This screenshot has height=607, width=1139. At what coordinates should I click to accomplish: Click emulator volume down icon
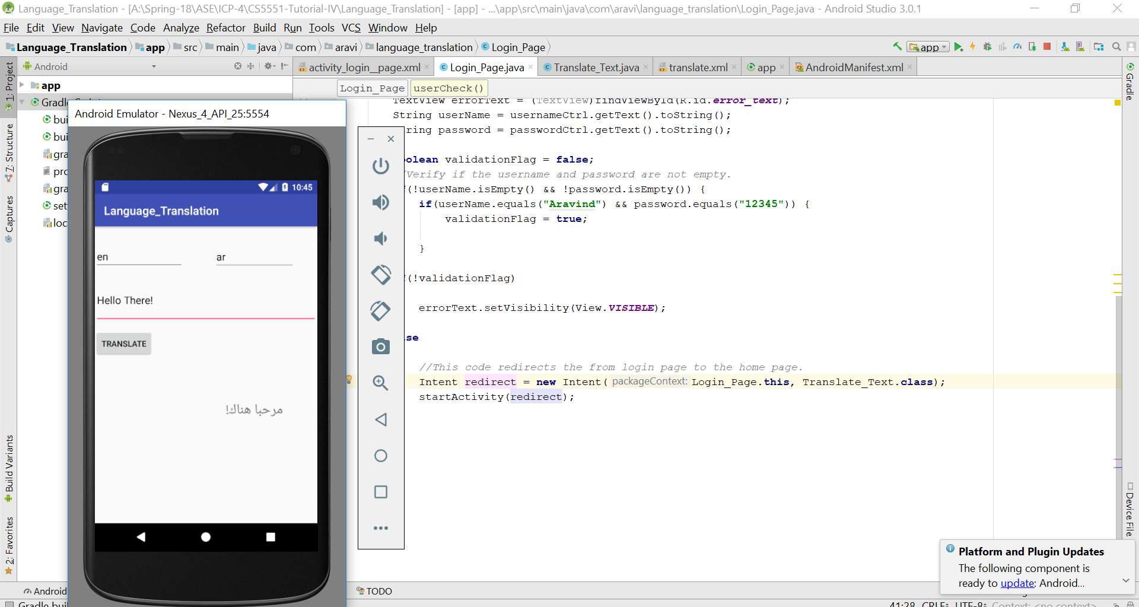point(381,239)
